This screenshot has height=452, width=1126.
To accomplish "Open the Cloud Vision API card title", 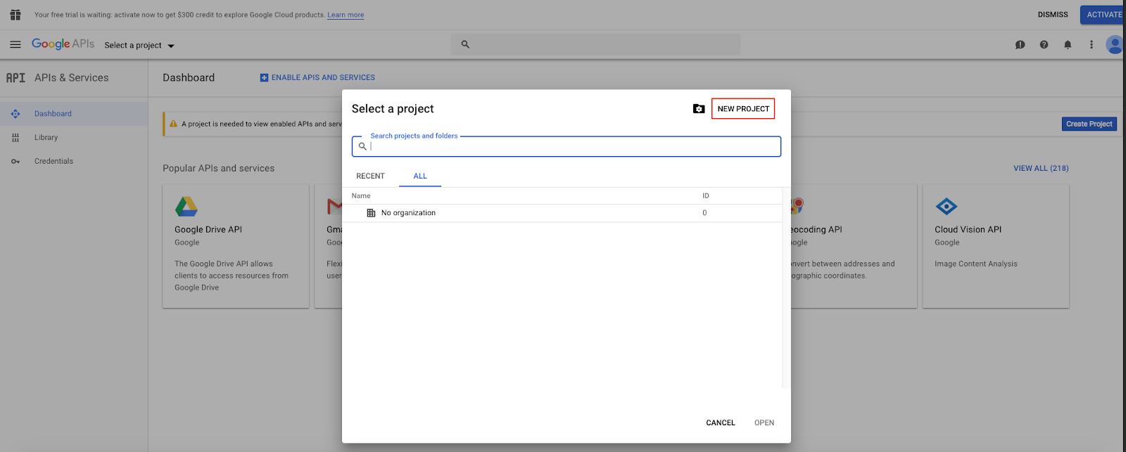I will click(968, 230).
